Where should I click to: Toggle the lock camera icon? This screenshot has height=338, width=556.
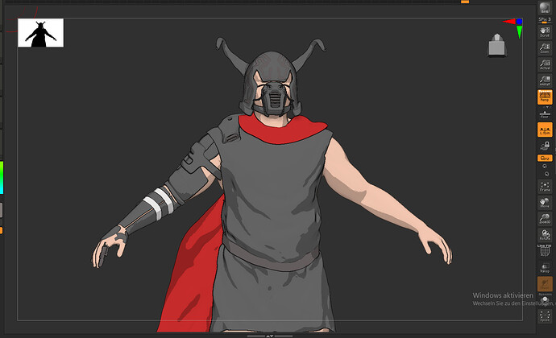click(545, 146)
